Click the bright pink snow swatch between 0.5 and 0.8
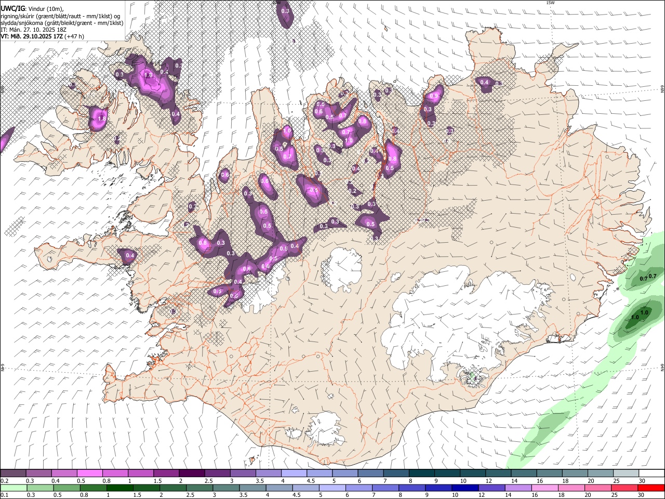 [89, 474]
